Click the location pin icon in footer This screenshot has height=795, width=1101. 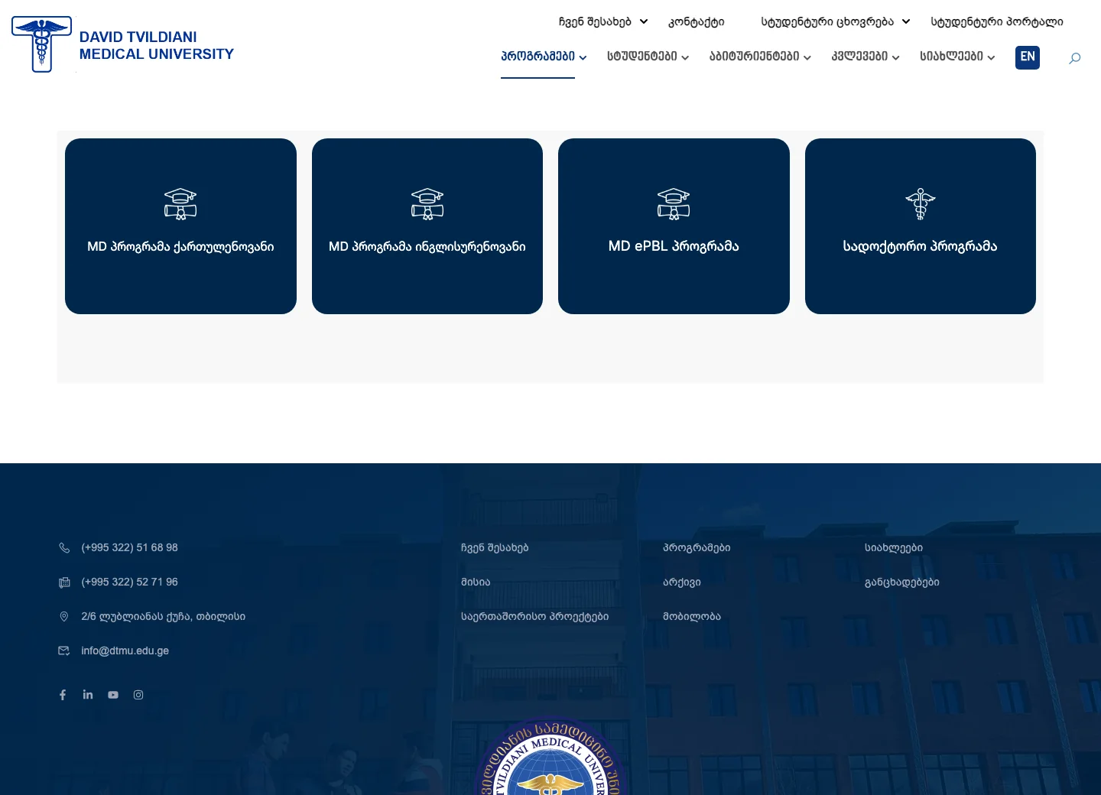pos(64,617)
